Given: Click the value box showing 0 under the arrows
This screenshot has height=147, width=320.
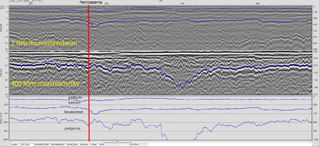Looking at the screenshot, I should (2, 10).
